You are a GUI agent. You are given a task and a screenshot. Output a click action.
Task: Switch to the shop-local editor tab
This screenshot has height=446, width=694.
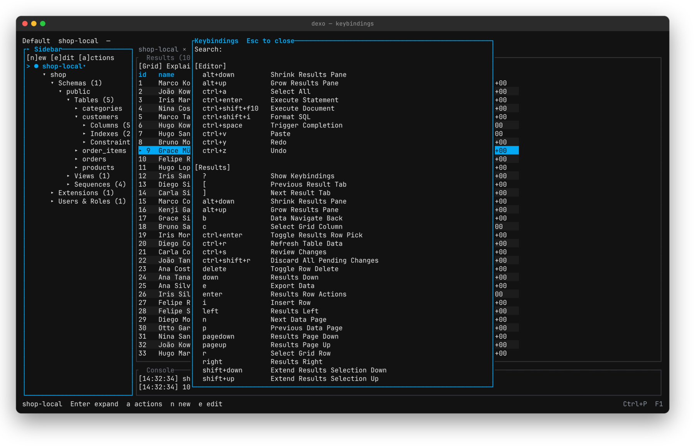pyautogui.click(x=158, y=49)
